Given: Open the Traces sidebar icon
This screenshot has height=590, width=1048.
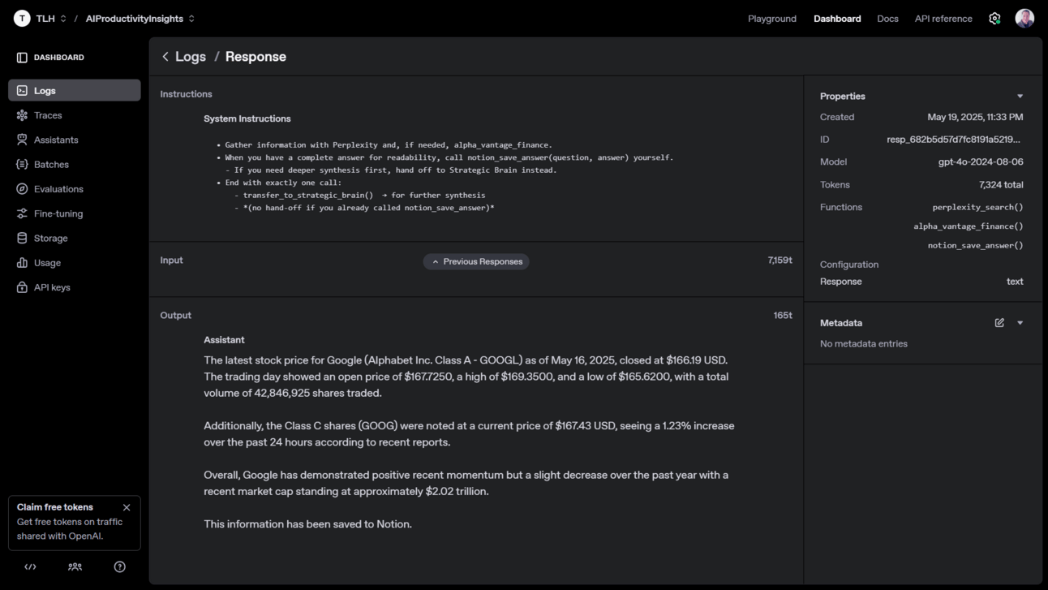Looking at the screenshot, I should [22, 115].
